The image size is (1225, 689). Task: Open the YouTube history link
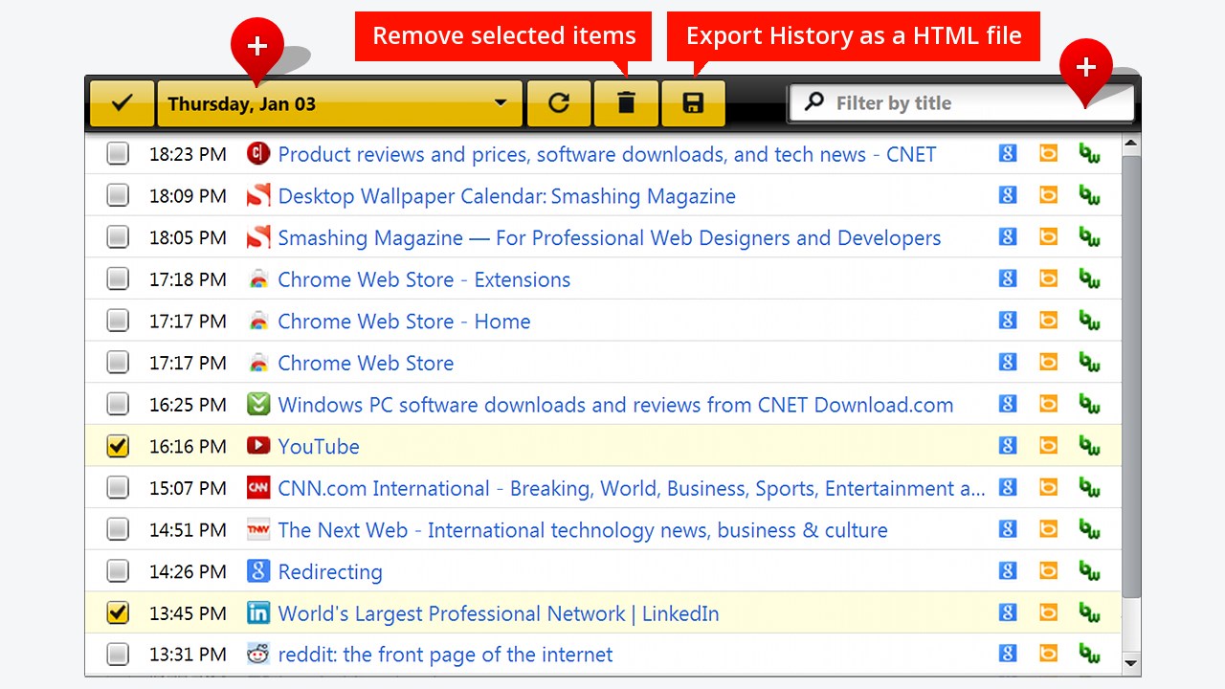coord(319,446)
